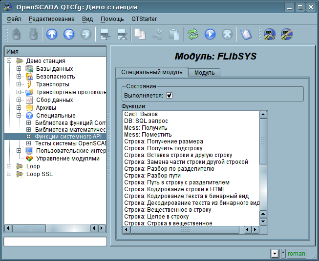Select the Управление модулями colored cubes icon
The image size is (319, 261).
point(29,159)
